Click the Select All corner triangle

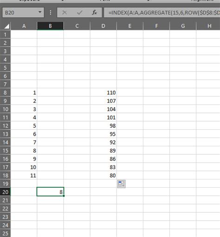(6, 26)
